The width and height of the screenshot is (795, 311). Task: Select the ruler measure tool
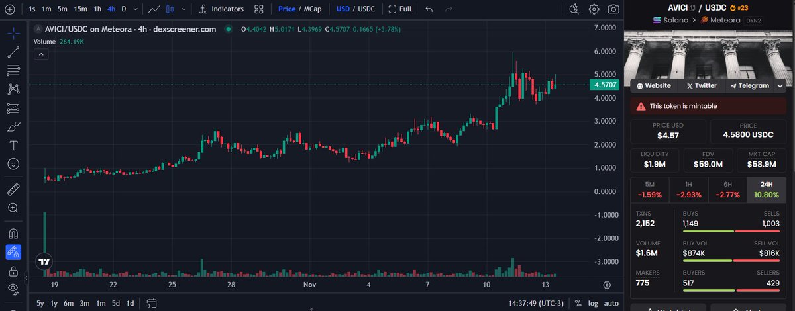tap(13, 190)
